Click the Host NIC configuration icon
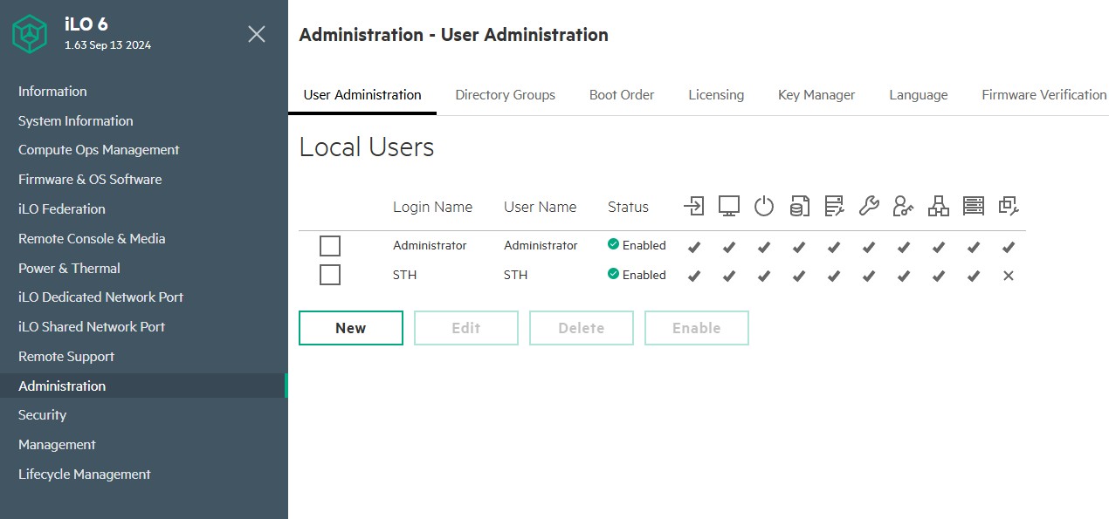This screenshot has height=519, width=1109. [939, 206]
